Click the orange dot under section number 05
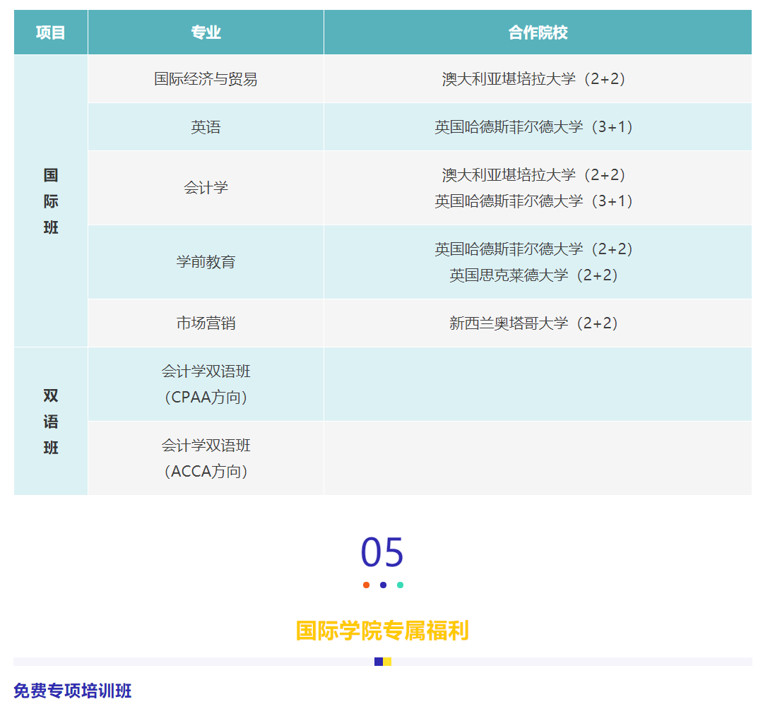Viewport: 763px width, 704px height. pyautogui.click(x=366, y=585)
